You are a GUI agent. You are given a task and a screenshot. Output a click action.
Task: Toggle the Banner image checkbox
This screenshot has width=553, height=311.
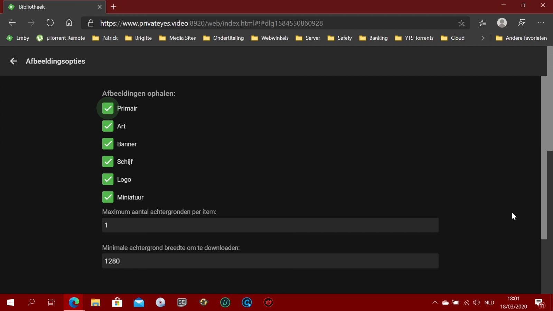click(x=108, y=144)
